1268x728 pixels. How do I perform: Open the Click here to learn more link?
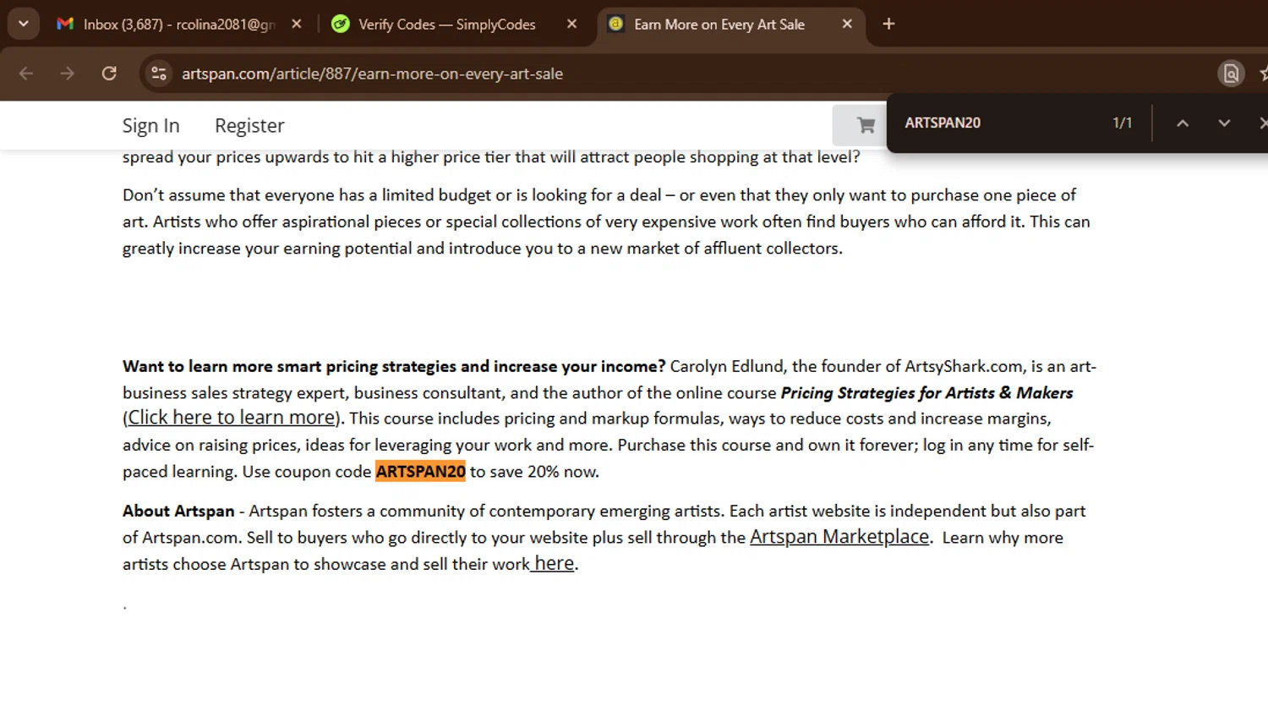click(x=232, y=418)
